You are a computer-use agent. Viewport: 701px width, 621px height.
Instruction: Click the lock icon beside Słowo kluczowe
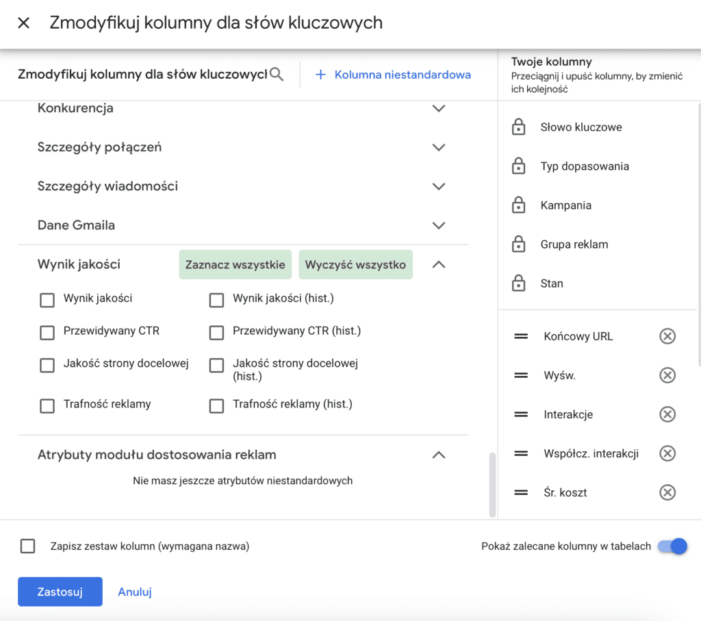point(519,127)
